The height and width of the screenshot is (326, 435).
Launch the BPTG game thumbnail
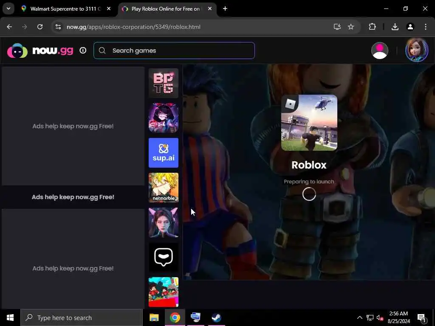164,83
